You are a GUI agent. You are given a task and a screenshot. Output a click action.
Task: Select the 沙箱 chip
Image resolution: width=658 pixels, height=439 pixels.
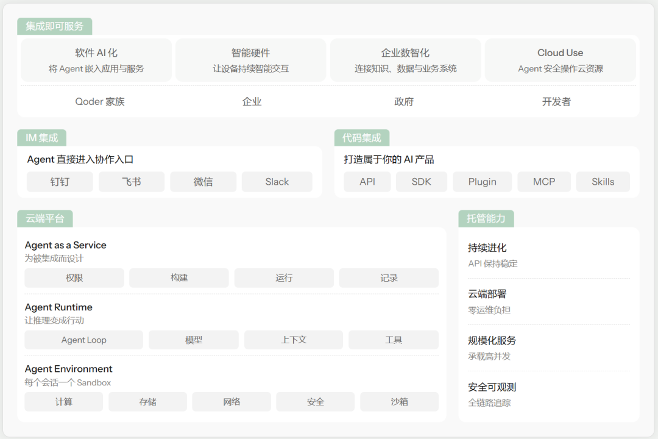tap(400, 402)
